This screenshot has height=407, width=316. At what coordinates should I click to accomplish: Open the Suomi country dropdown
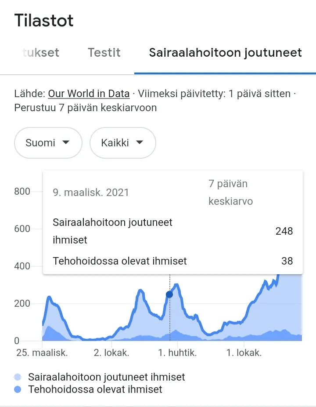click(x=48, y=143)
